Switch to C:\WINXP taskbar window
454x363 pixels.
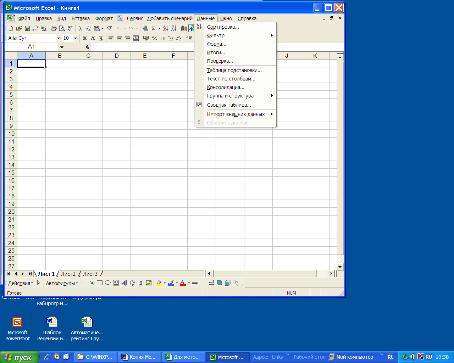point(96,357)
